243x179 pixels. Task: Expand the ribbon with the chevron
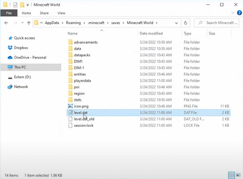point(232,13)
